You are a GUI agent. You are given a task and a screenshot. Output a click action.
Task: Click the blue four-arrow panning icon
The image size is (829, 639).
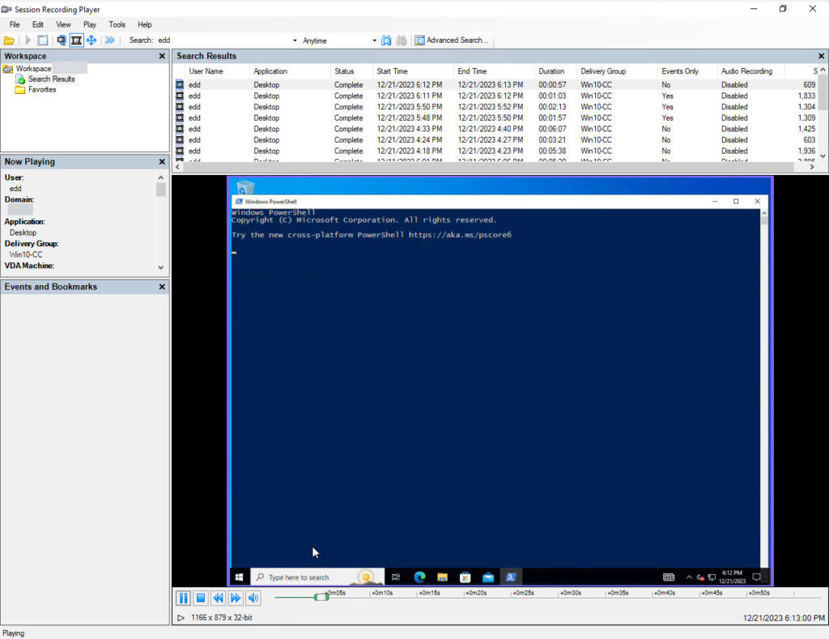coord(91,40)
